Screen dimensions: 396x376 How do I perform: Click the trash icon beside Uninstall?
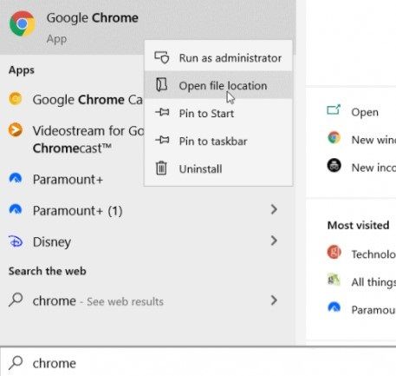(x=161, y=168)
